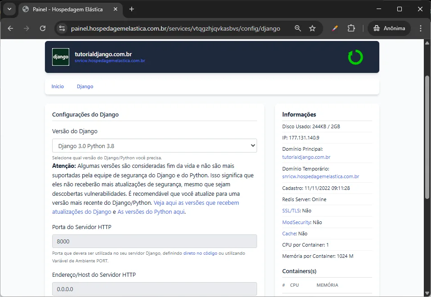Click the 'Cadastro: 11/11/2022 09:11:28' text
Image resolution: width=431 pixels, height=297 pixels.
coord(316,188)
